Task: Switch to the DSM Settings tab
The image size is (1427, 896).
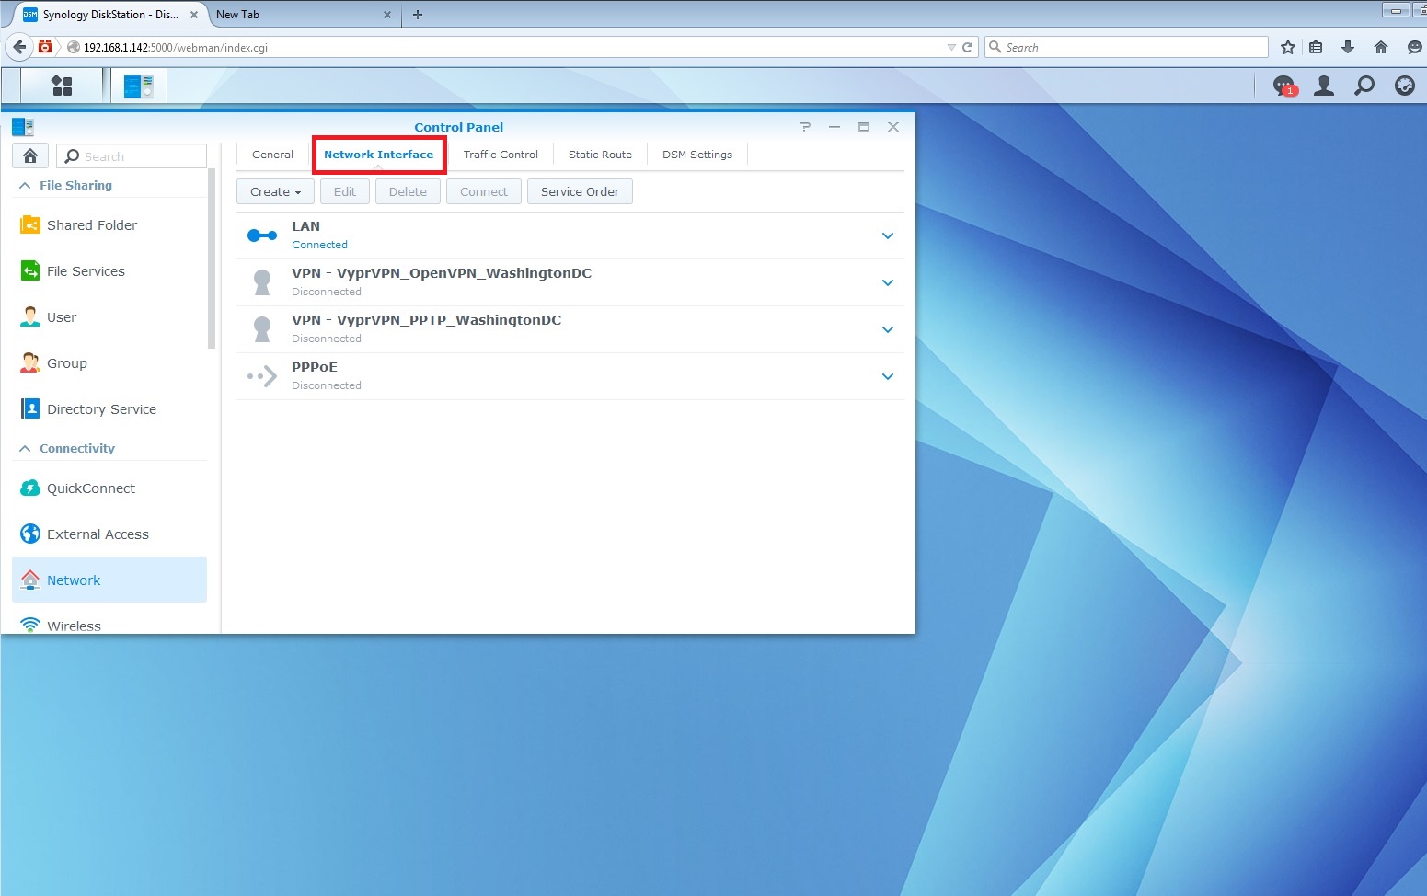Action: tap(696, 155)
